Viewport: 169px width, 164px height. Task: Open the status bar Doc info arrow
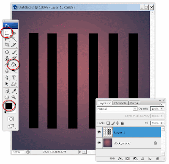click(x=80, y=152)
